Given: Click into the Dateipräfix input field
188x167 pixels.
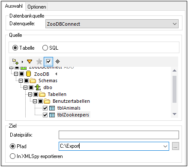Looking at the screenshot, I should (119, 135).
